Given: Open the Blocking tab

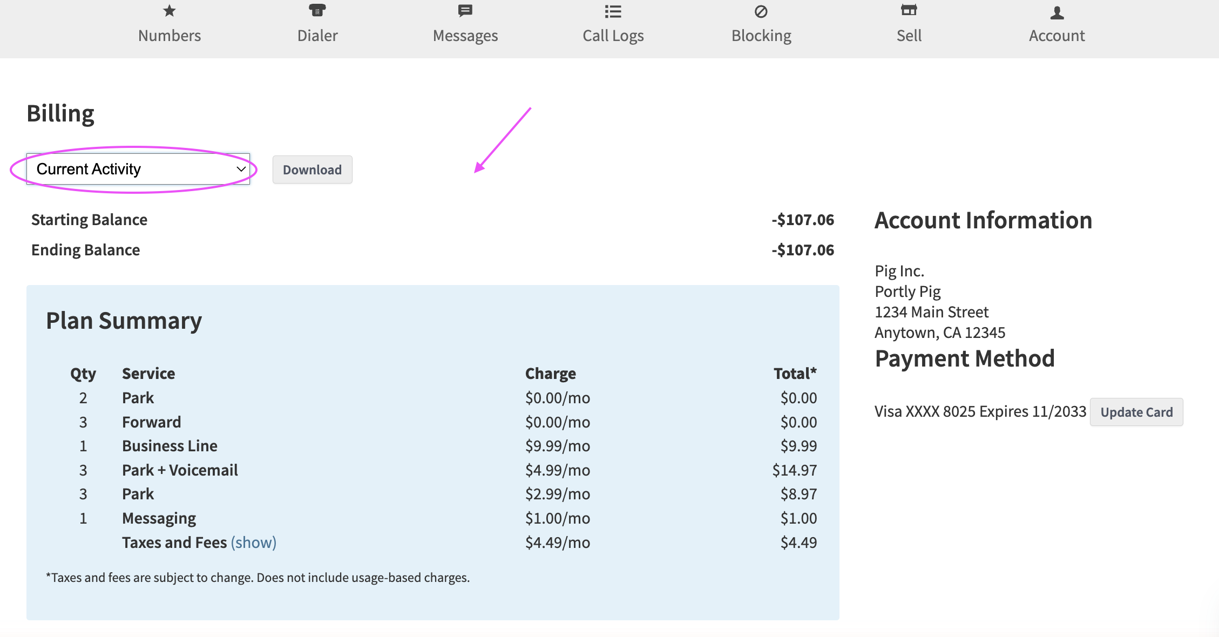Looking at the screenshot, I should pos(761,36).
